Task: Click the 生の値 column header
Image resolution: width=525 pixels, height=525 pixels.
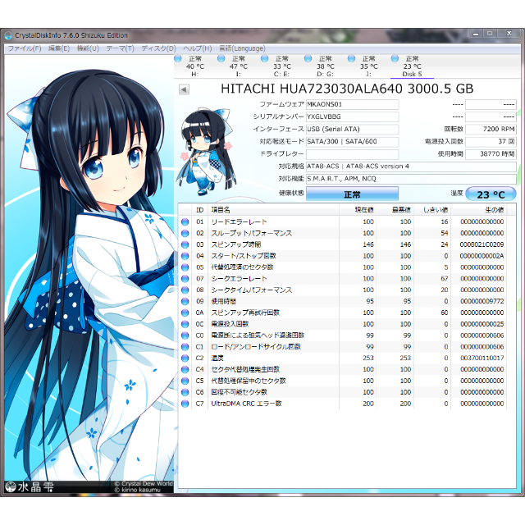Action: (x=478, y=210)
